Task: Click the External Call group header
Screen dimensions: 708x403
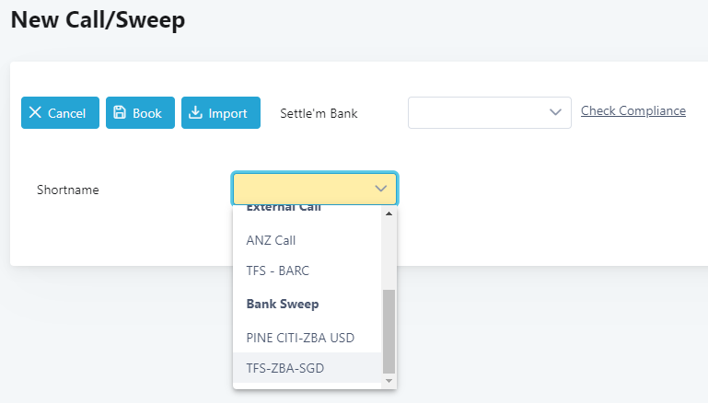Action: [284, 209]
